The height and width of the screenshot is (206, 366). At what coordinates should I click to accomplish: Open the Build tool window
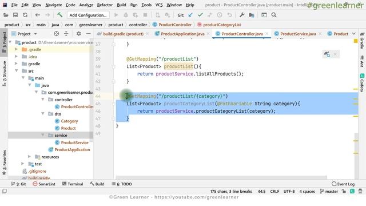(x=97, y=184)
